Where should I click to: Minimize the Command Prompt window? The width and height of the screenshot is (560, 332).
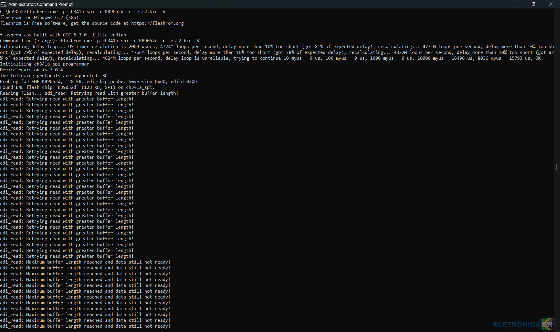click(x=517, y=4)
